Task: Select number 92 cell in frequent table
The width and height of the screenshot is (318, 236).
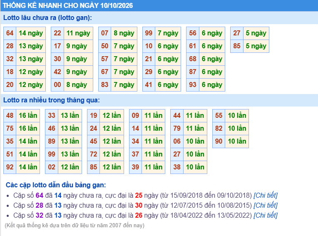Action: click(x=10, y=167)
